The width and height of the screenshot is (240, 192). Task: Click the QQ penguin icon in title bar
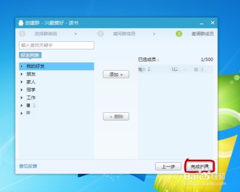21,23
